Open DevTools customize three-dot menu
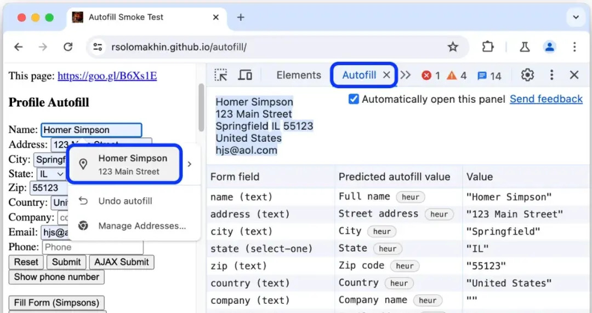The width and height of the screenshot is (592, 313). [551, 75]
